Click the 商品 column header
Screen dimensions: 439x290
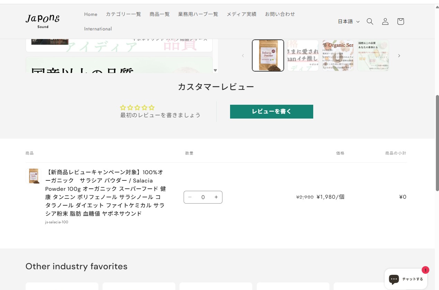point(29,153)
